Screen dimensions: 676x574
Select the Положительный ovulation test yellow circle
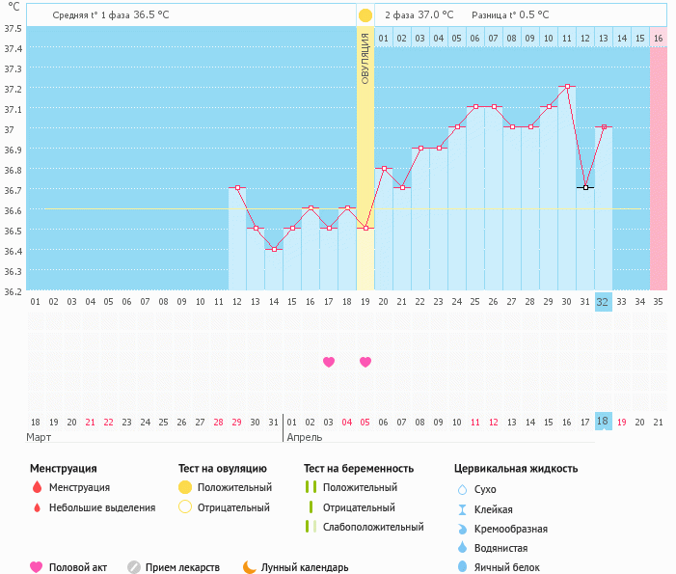click(185, 487)
